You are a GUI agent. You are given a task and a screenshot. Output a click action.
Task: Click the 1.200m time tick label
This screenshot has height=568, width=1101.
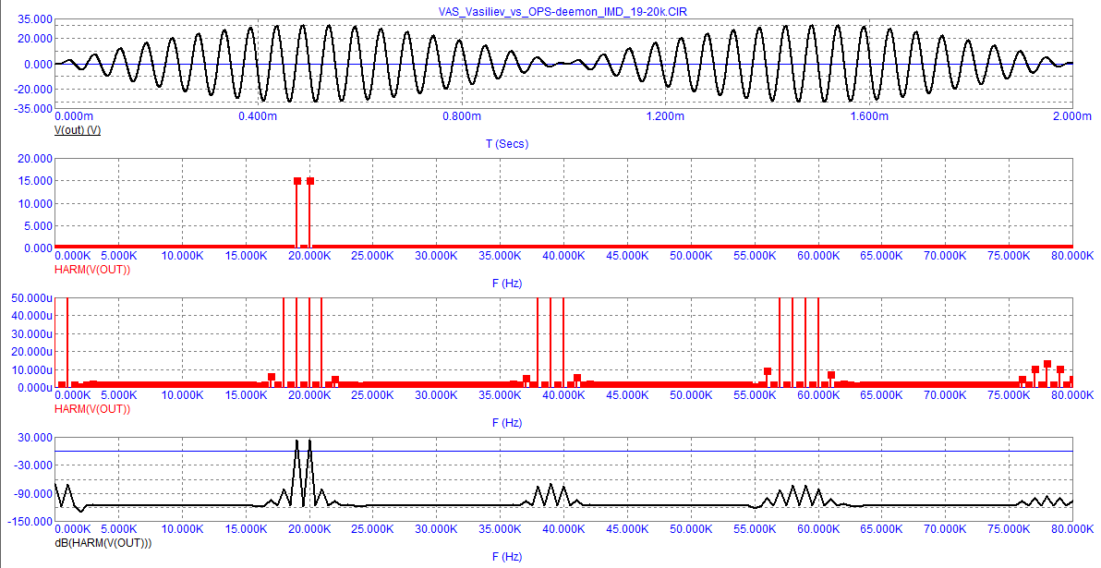(665, 115)
